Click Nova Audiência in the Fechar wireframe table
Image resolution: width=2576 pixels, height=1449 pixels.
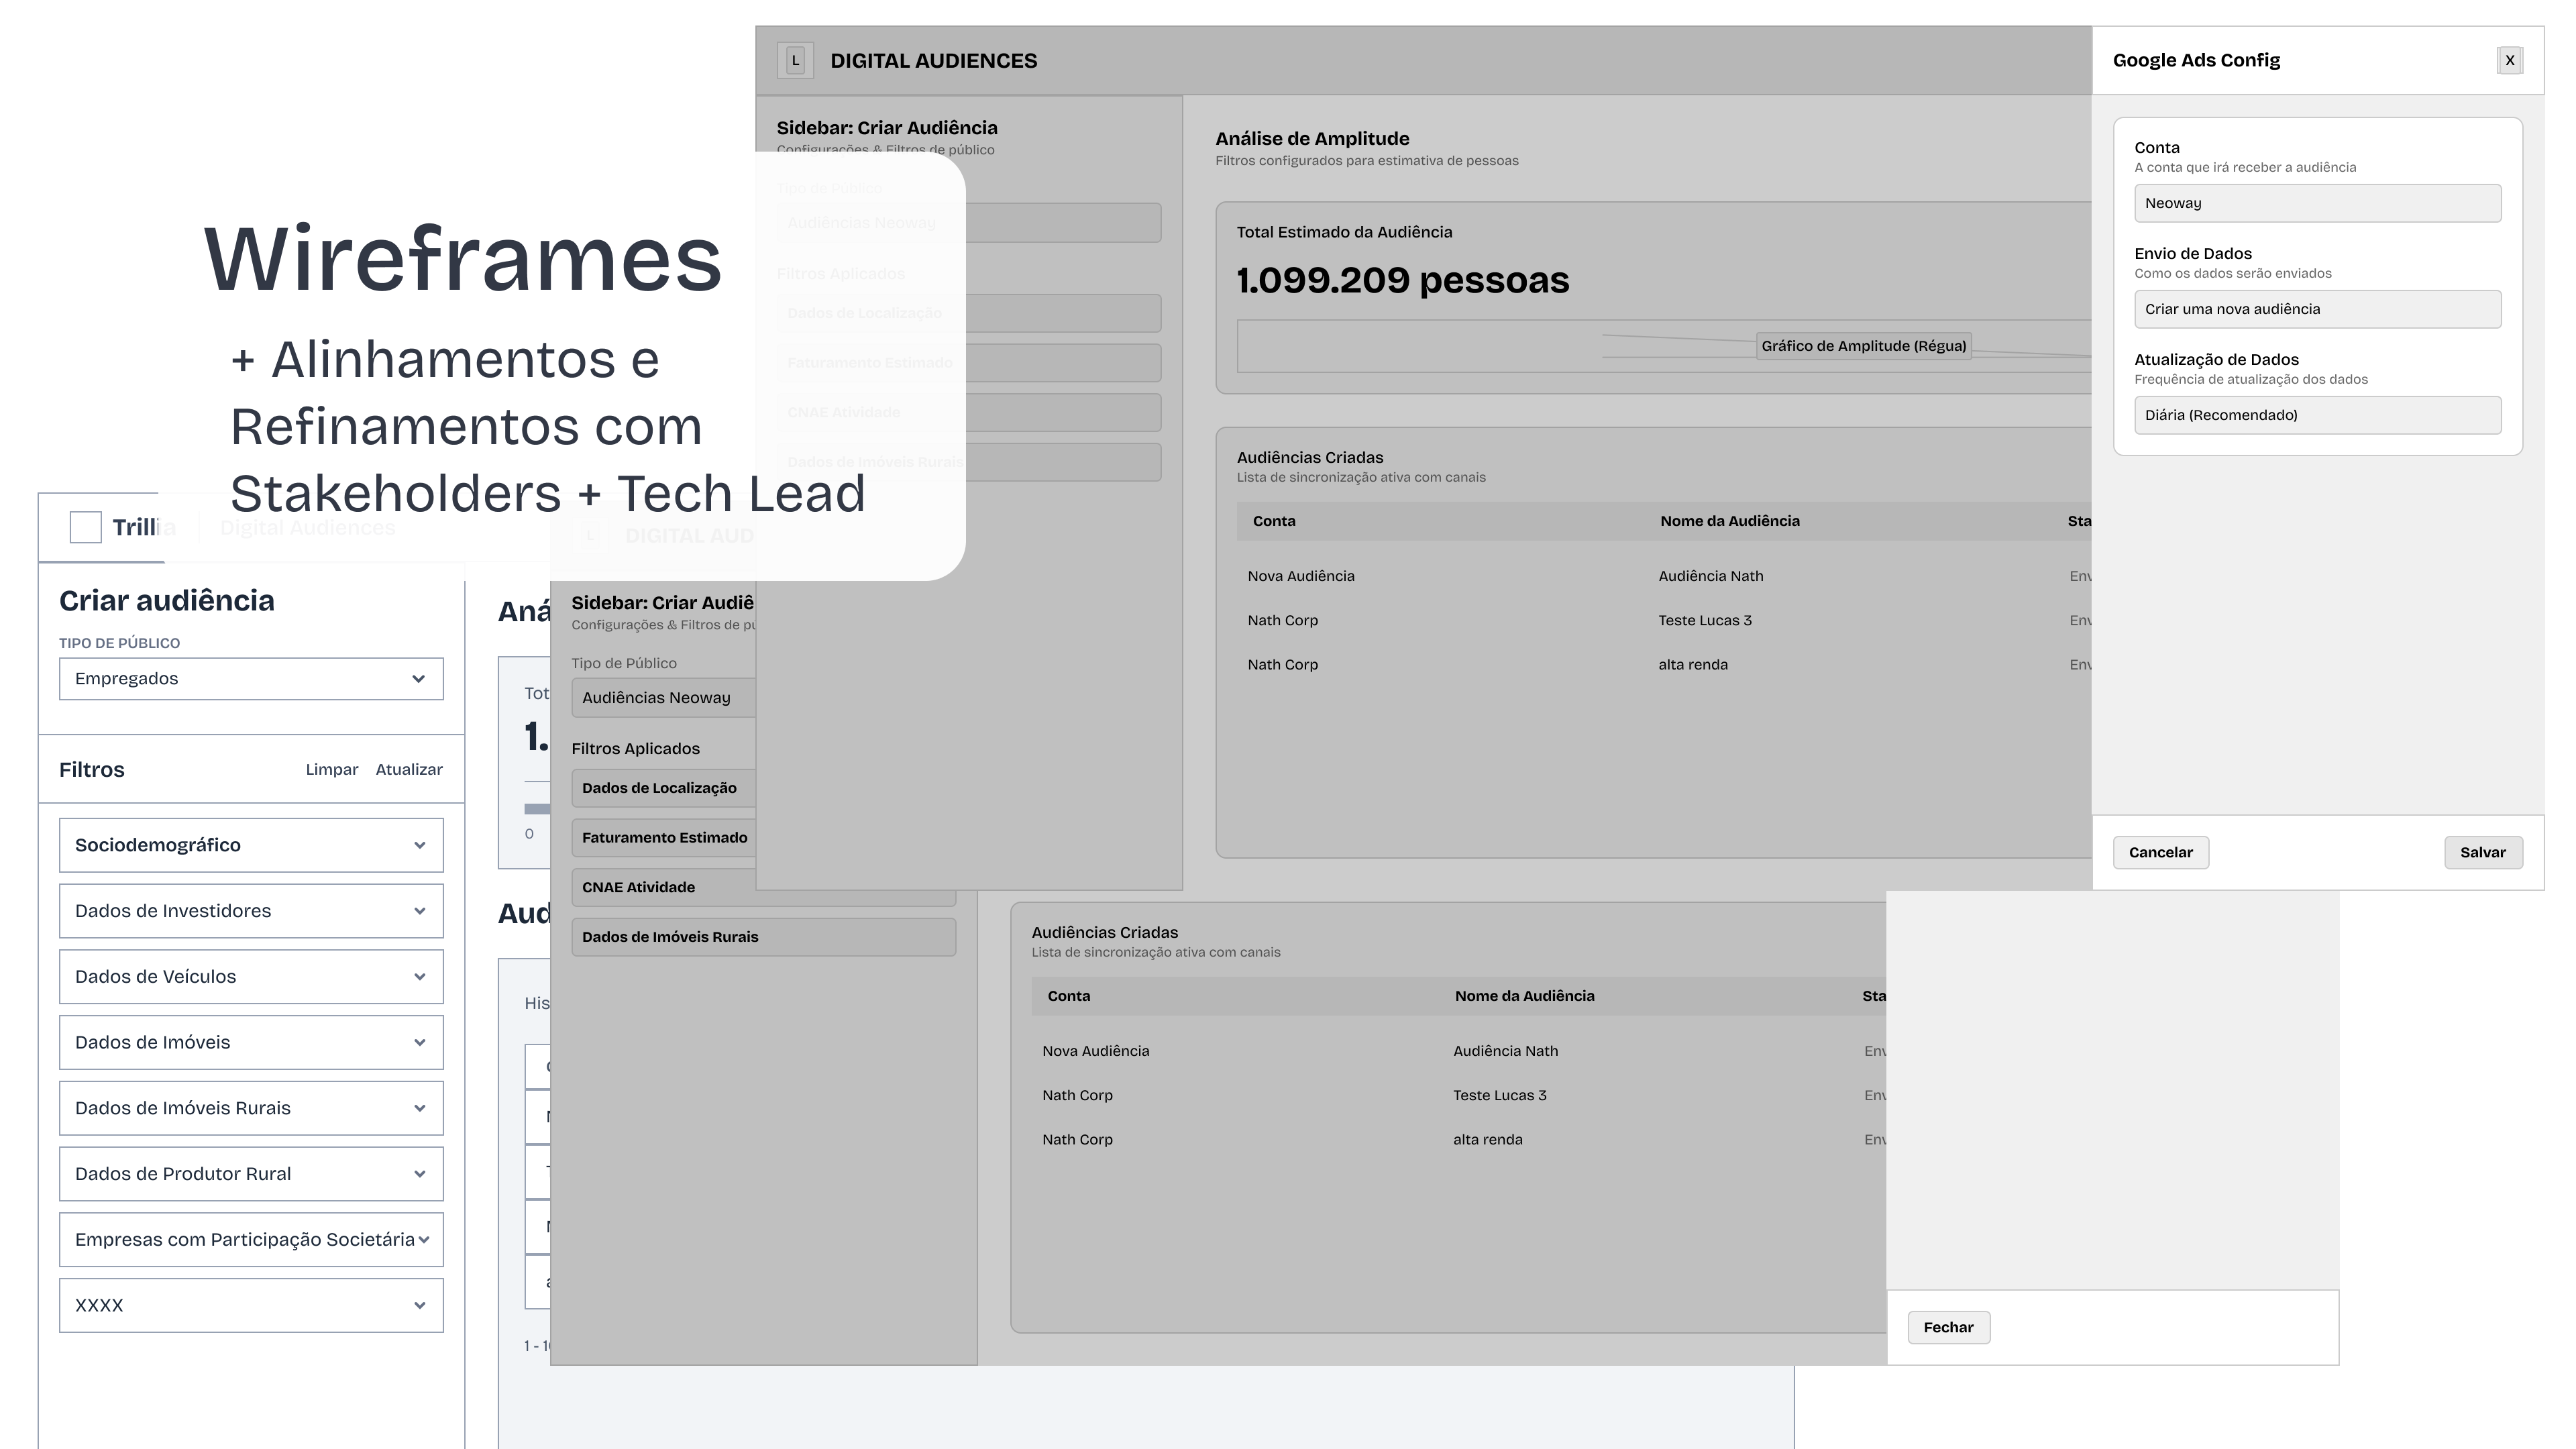click(1096, 1051)
